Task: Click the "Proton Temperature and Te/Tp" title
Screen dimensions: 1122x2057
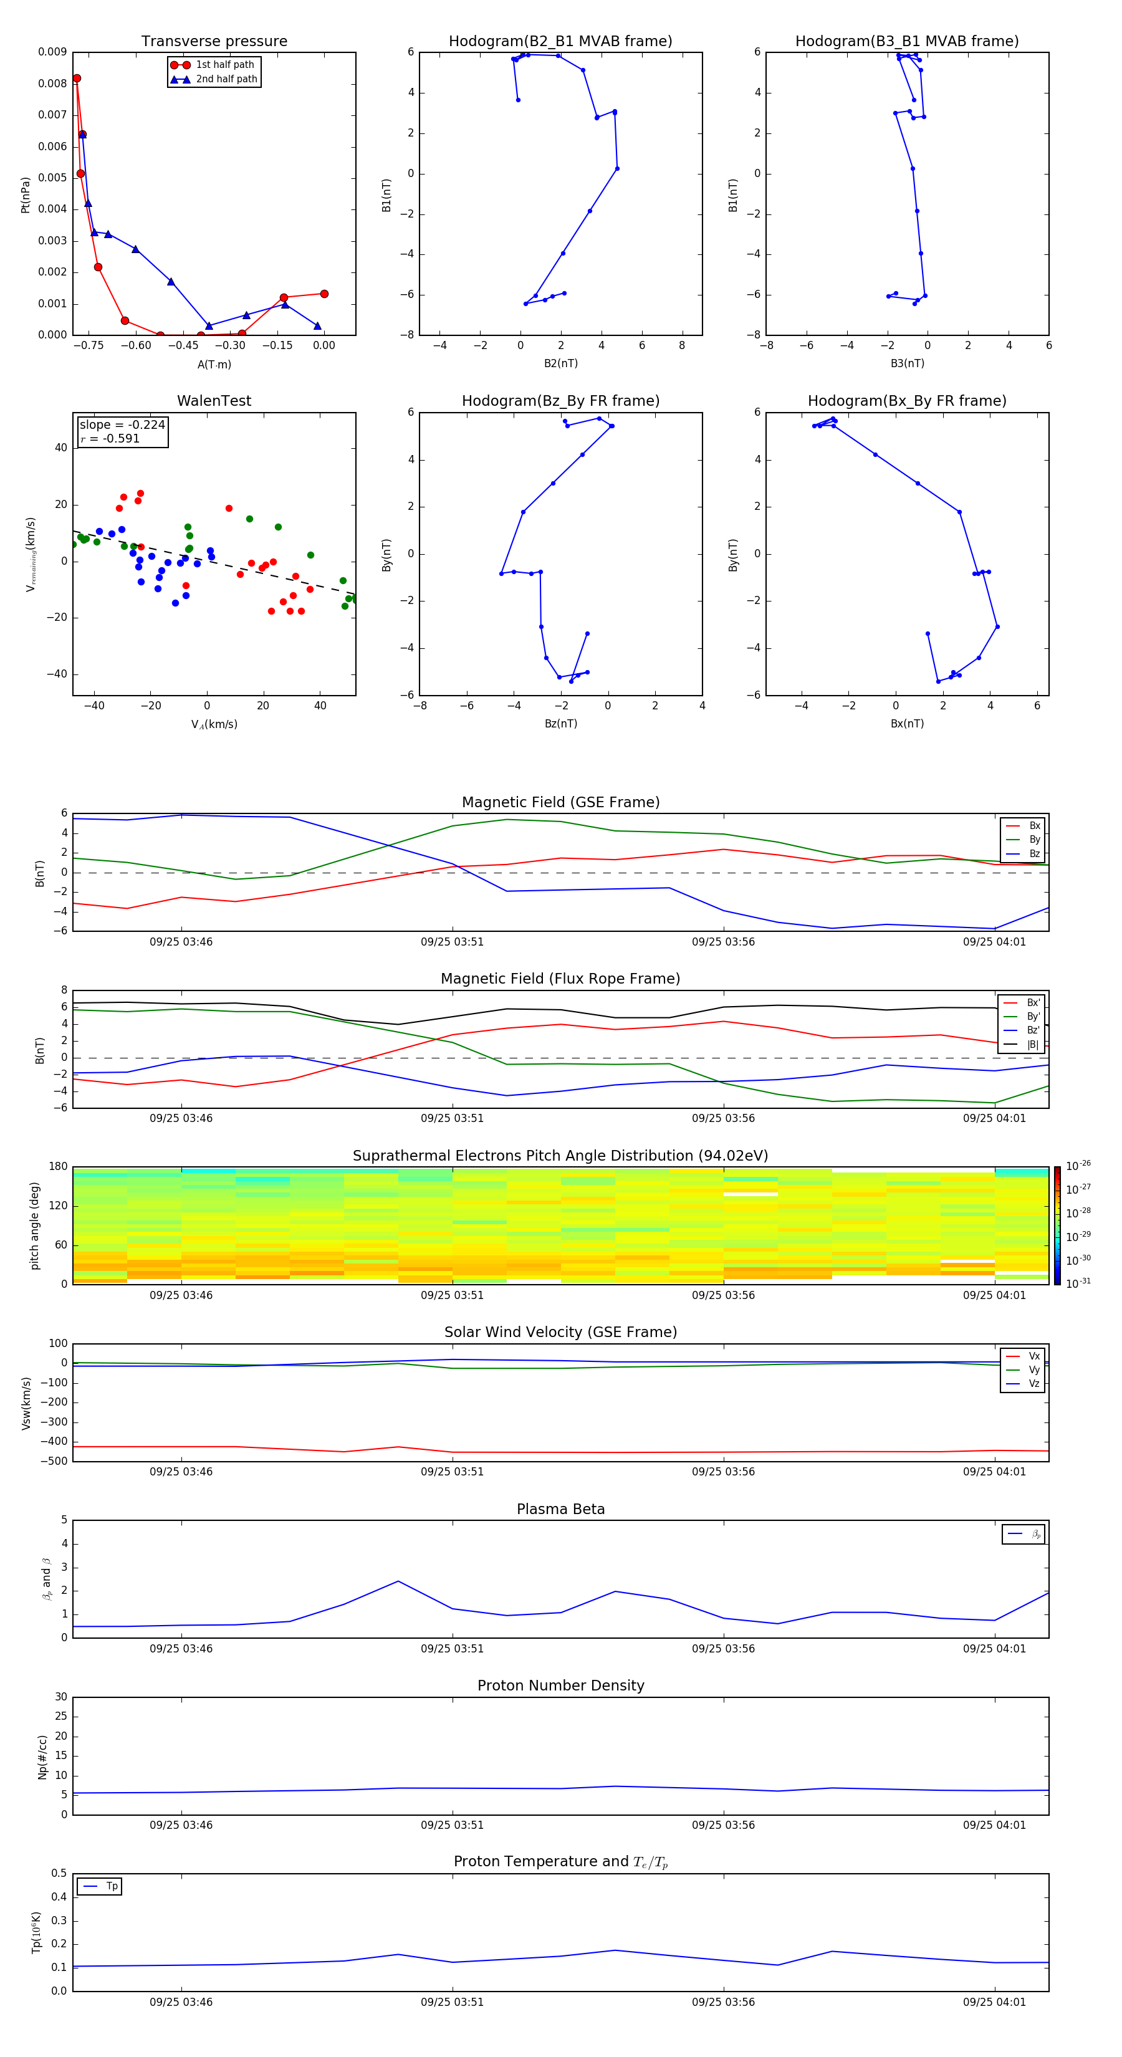Action: [560, 1862]
